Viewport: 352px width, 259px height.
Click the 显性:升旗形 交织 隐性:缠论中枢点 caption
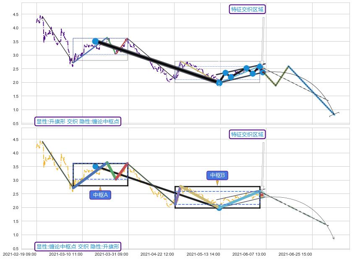pyautogui.click(x=78, y=122)
